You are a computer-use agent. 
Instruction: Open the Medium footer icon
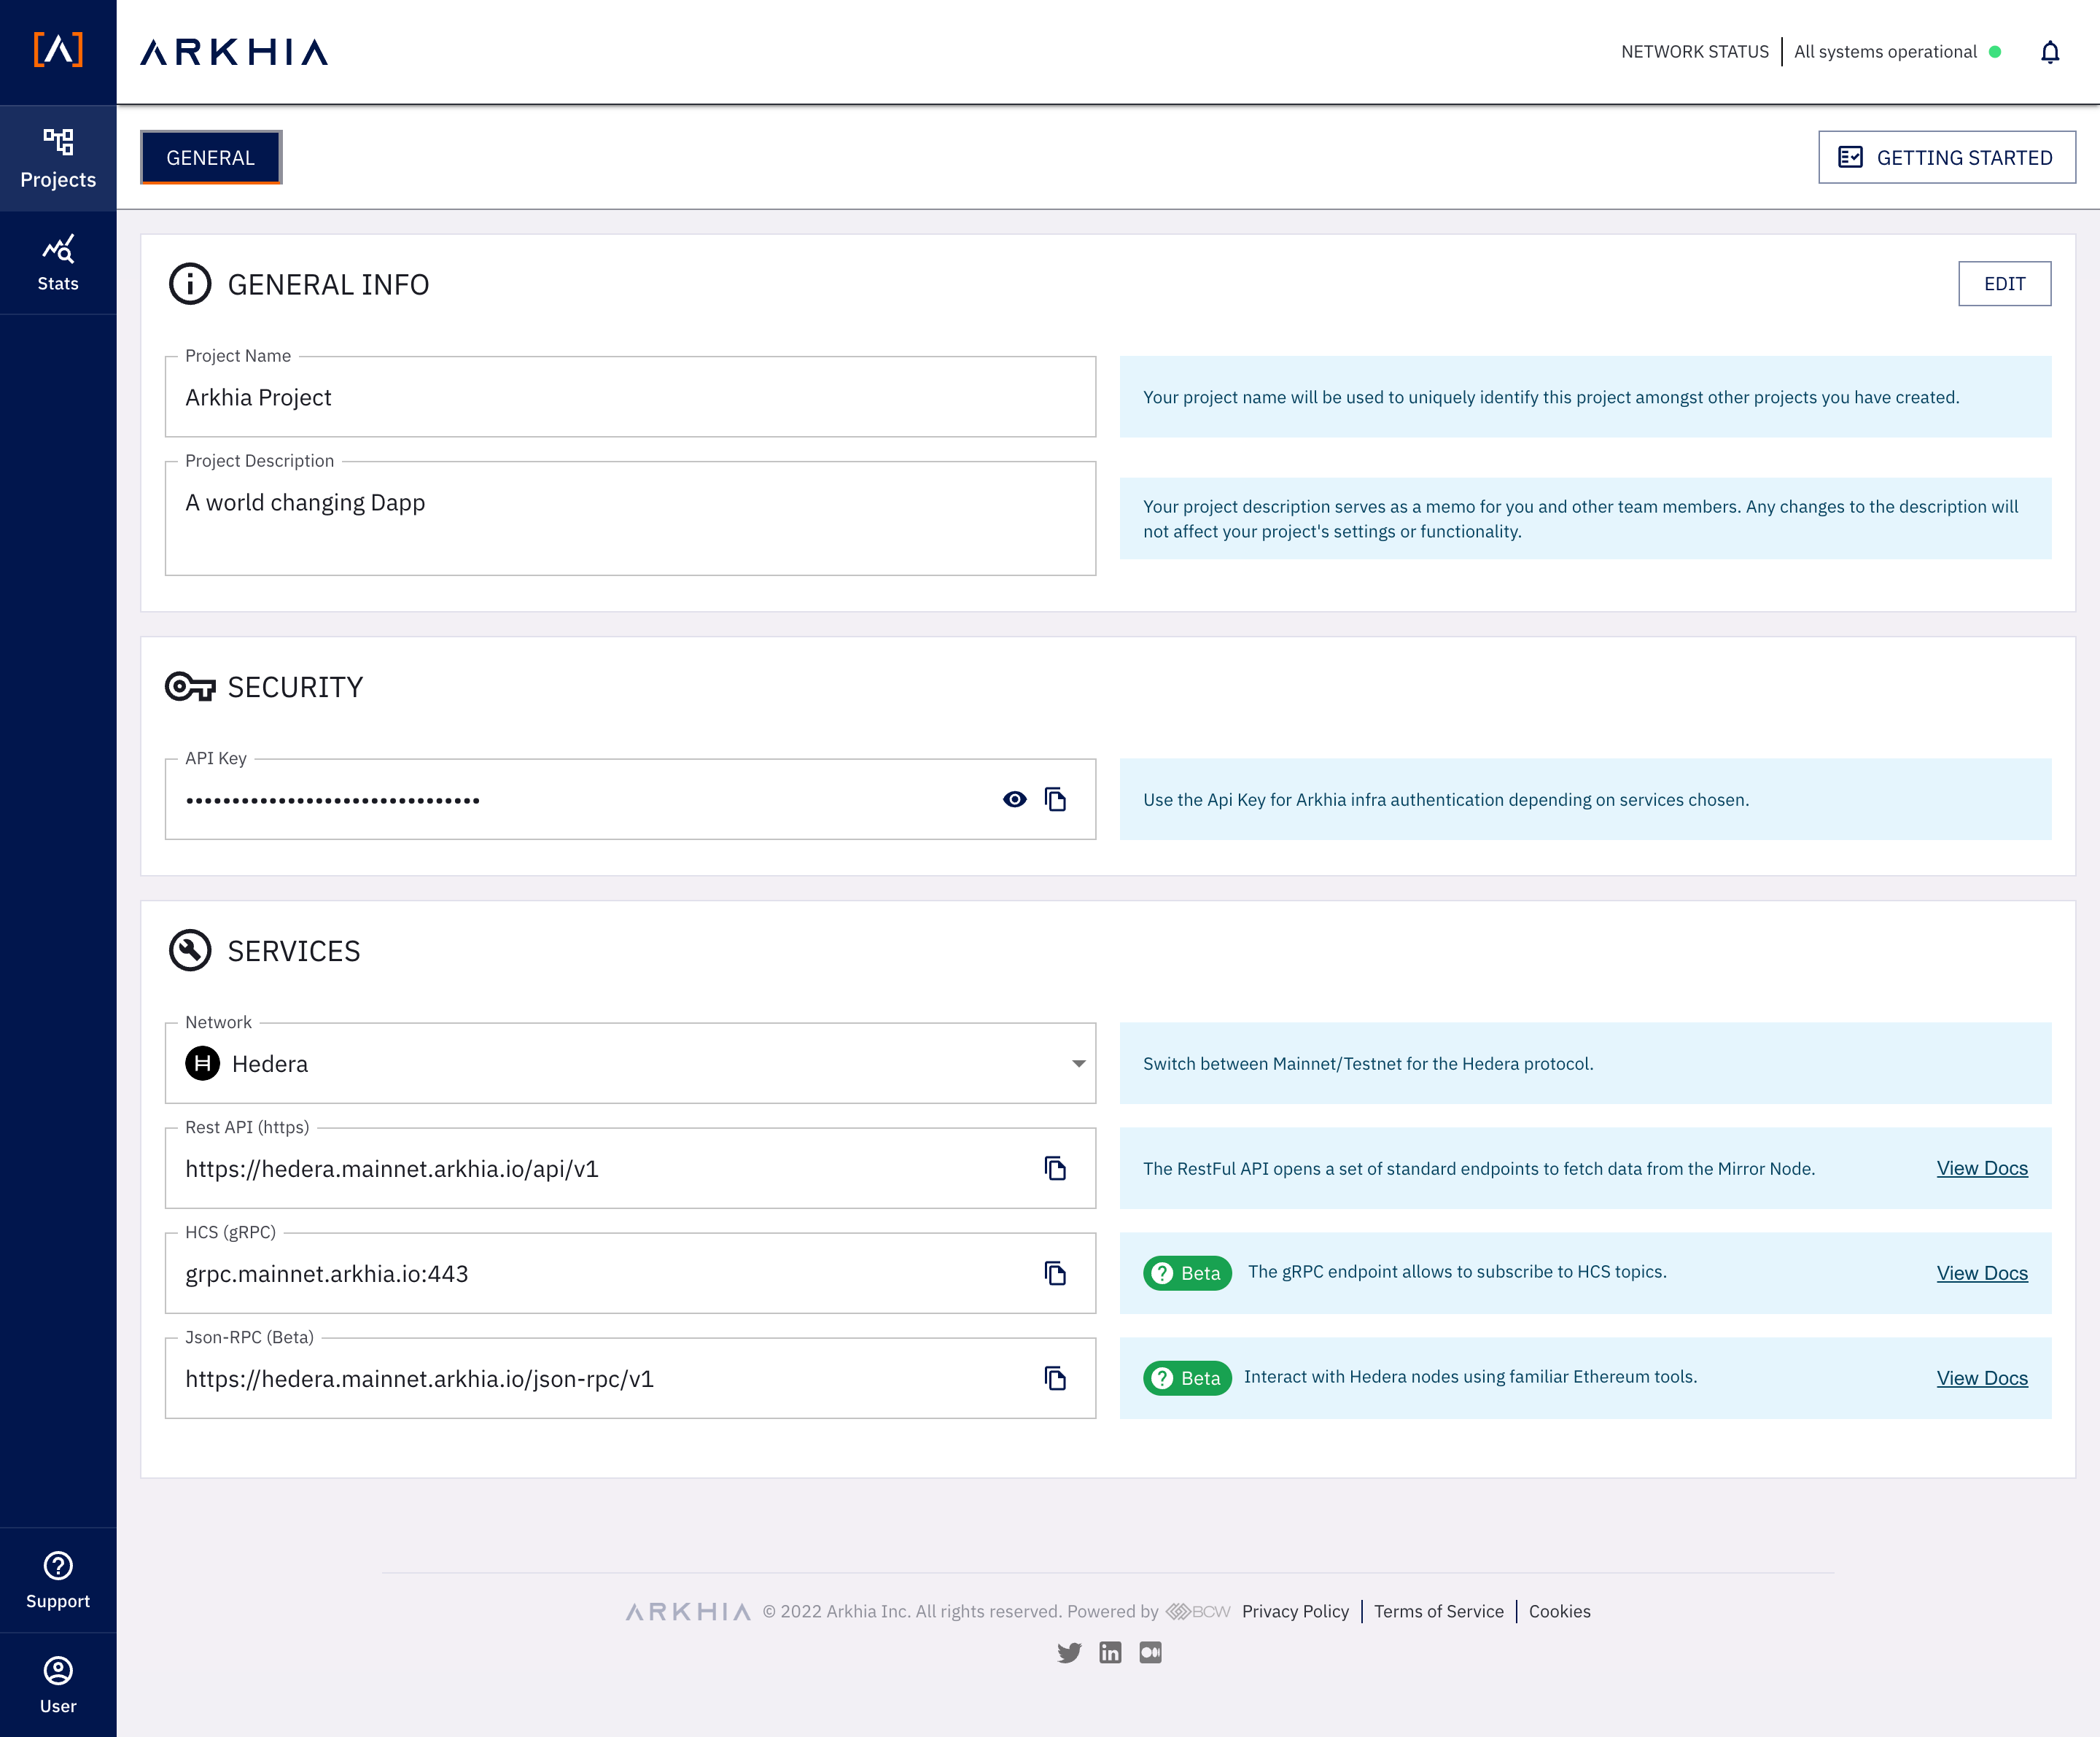1151,1652
